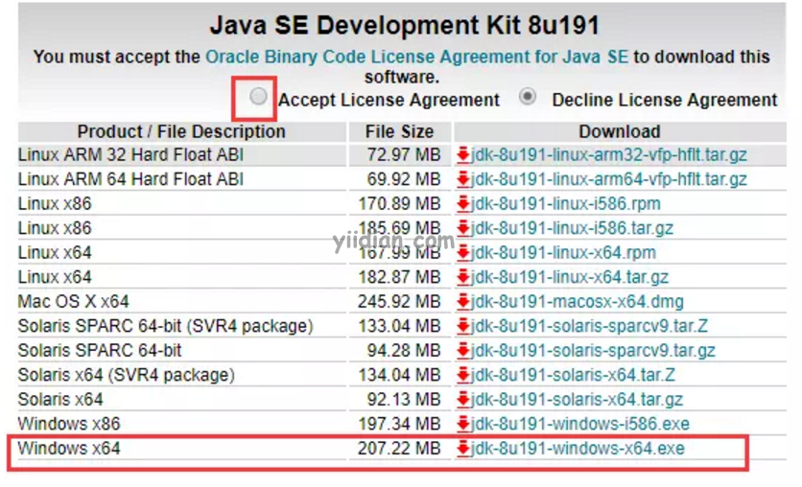
Task: Select the Accept License Agreement radio button
Action: [x=258, y=96]
